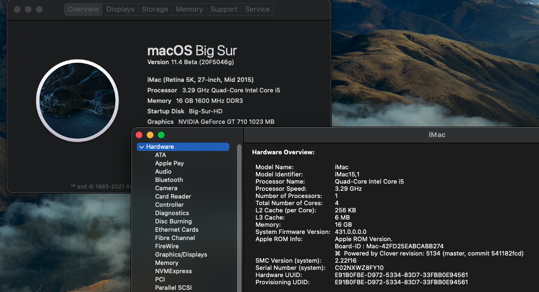This screenshot has height=292, width=539.
Task: Click the Startup Disk Big-Sur-HD line
Action: (185, 111)
